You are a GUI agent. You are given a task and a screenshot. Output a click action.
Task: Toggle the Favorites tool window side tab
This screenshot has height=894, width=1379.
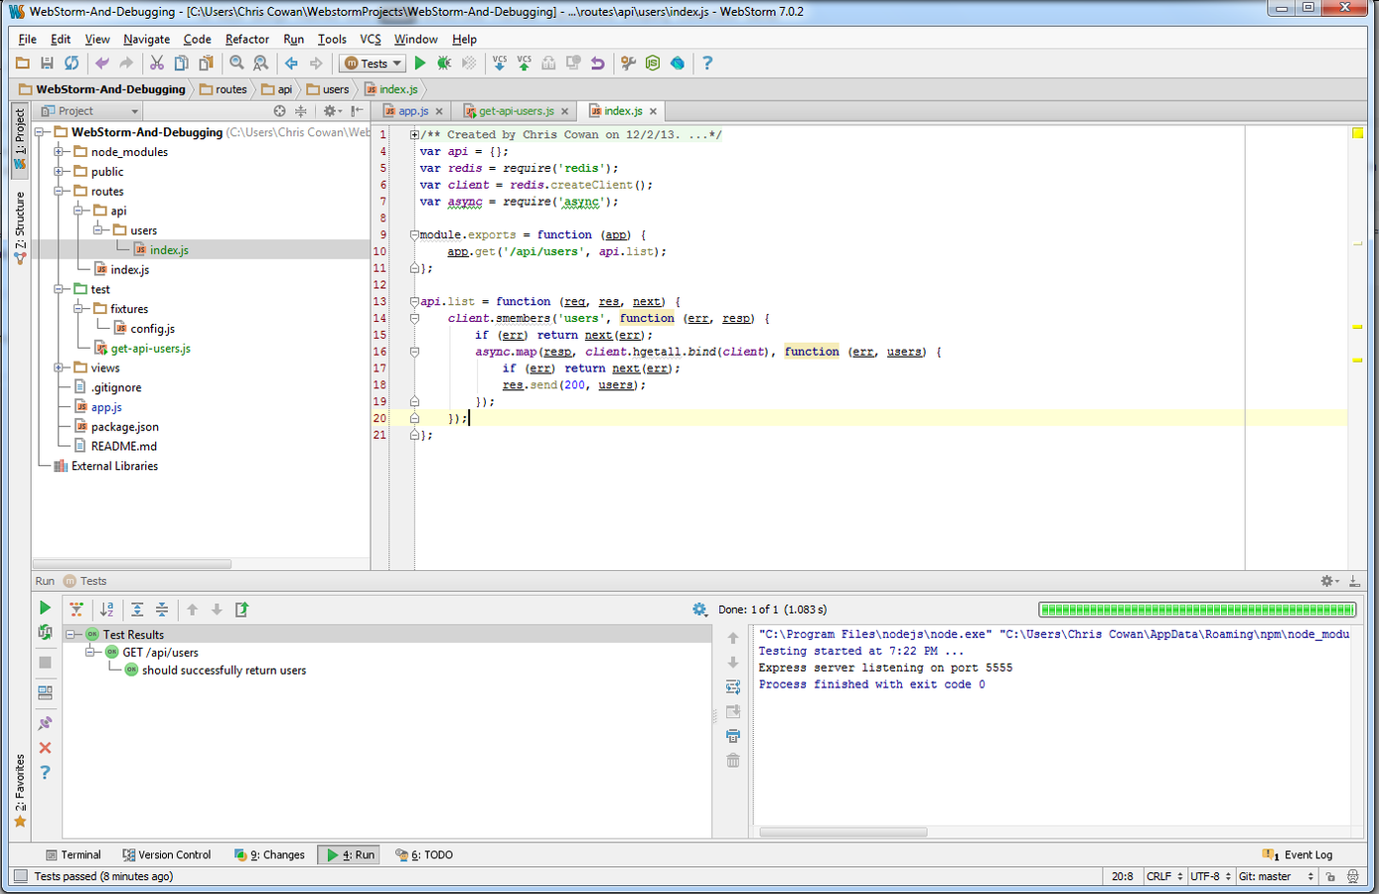click(x=20, y=792)
